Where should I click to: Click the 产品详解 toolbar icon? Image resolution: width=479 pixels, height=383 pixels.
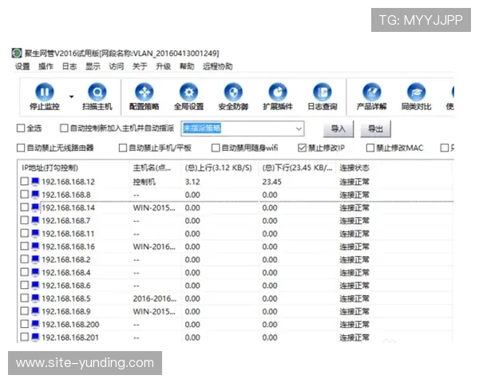point(372,92)
